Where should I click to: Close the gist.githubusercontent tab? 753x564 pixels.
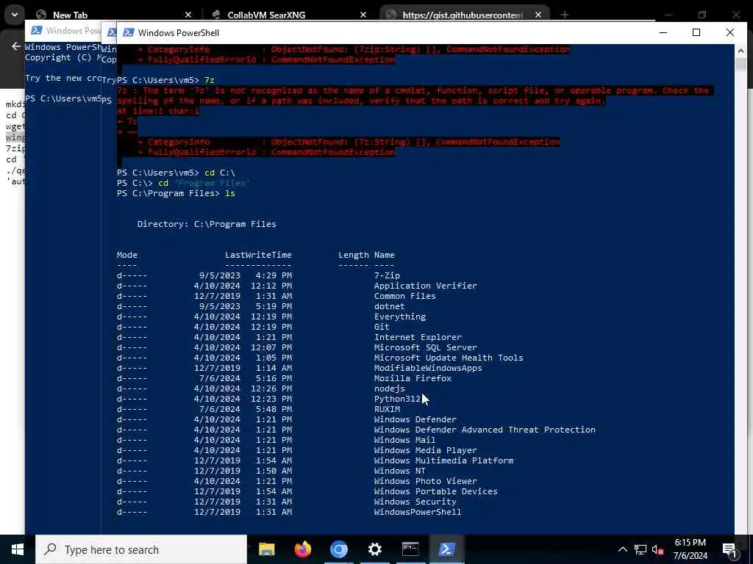[538, 15]
